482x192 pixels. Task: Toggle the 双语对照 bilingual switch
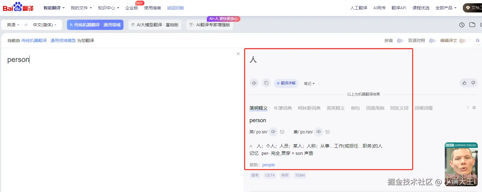(x=432, y=41)
